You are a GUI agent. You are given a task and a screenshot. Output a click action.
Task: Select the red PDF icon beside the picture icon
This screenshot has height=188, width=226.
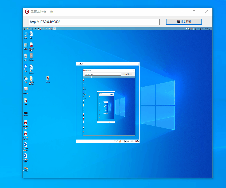point(31,45)
